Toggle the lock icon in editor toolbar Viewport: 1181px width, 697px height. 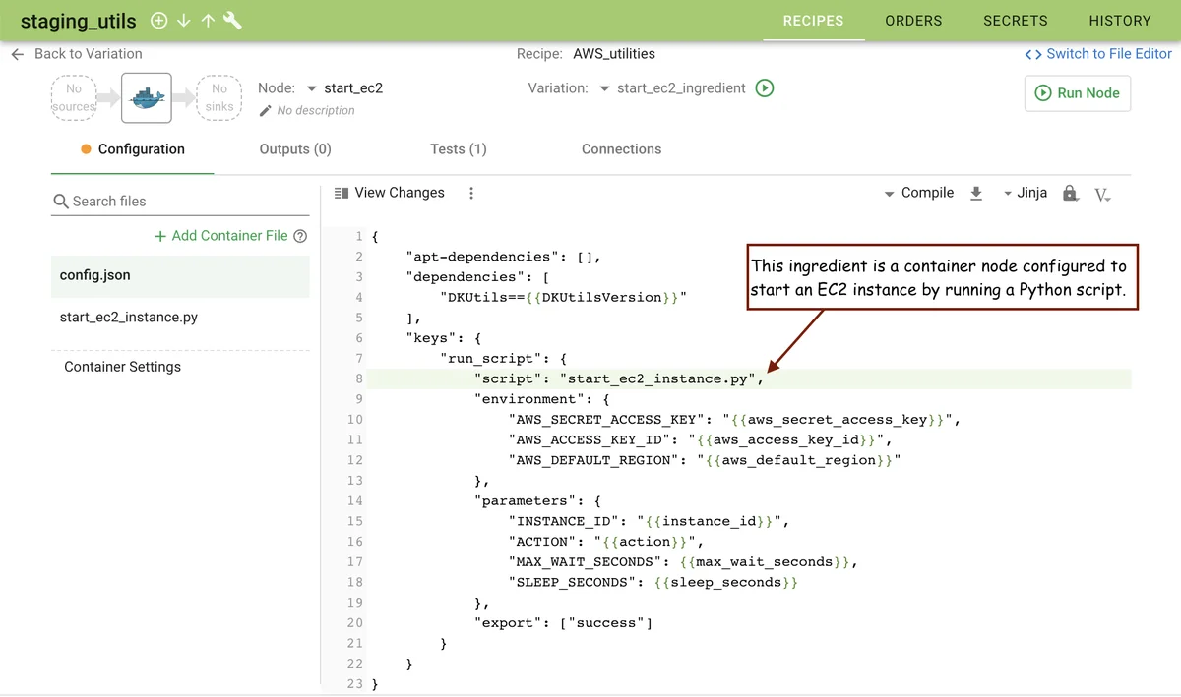(1070, 194)
